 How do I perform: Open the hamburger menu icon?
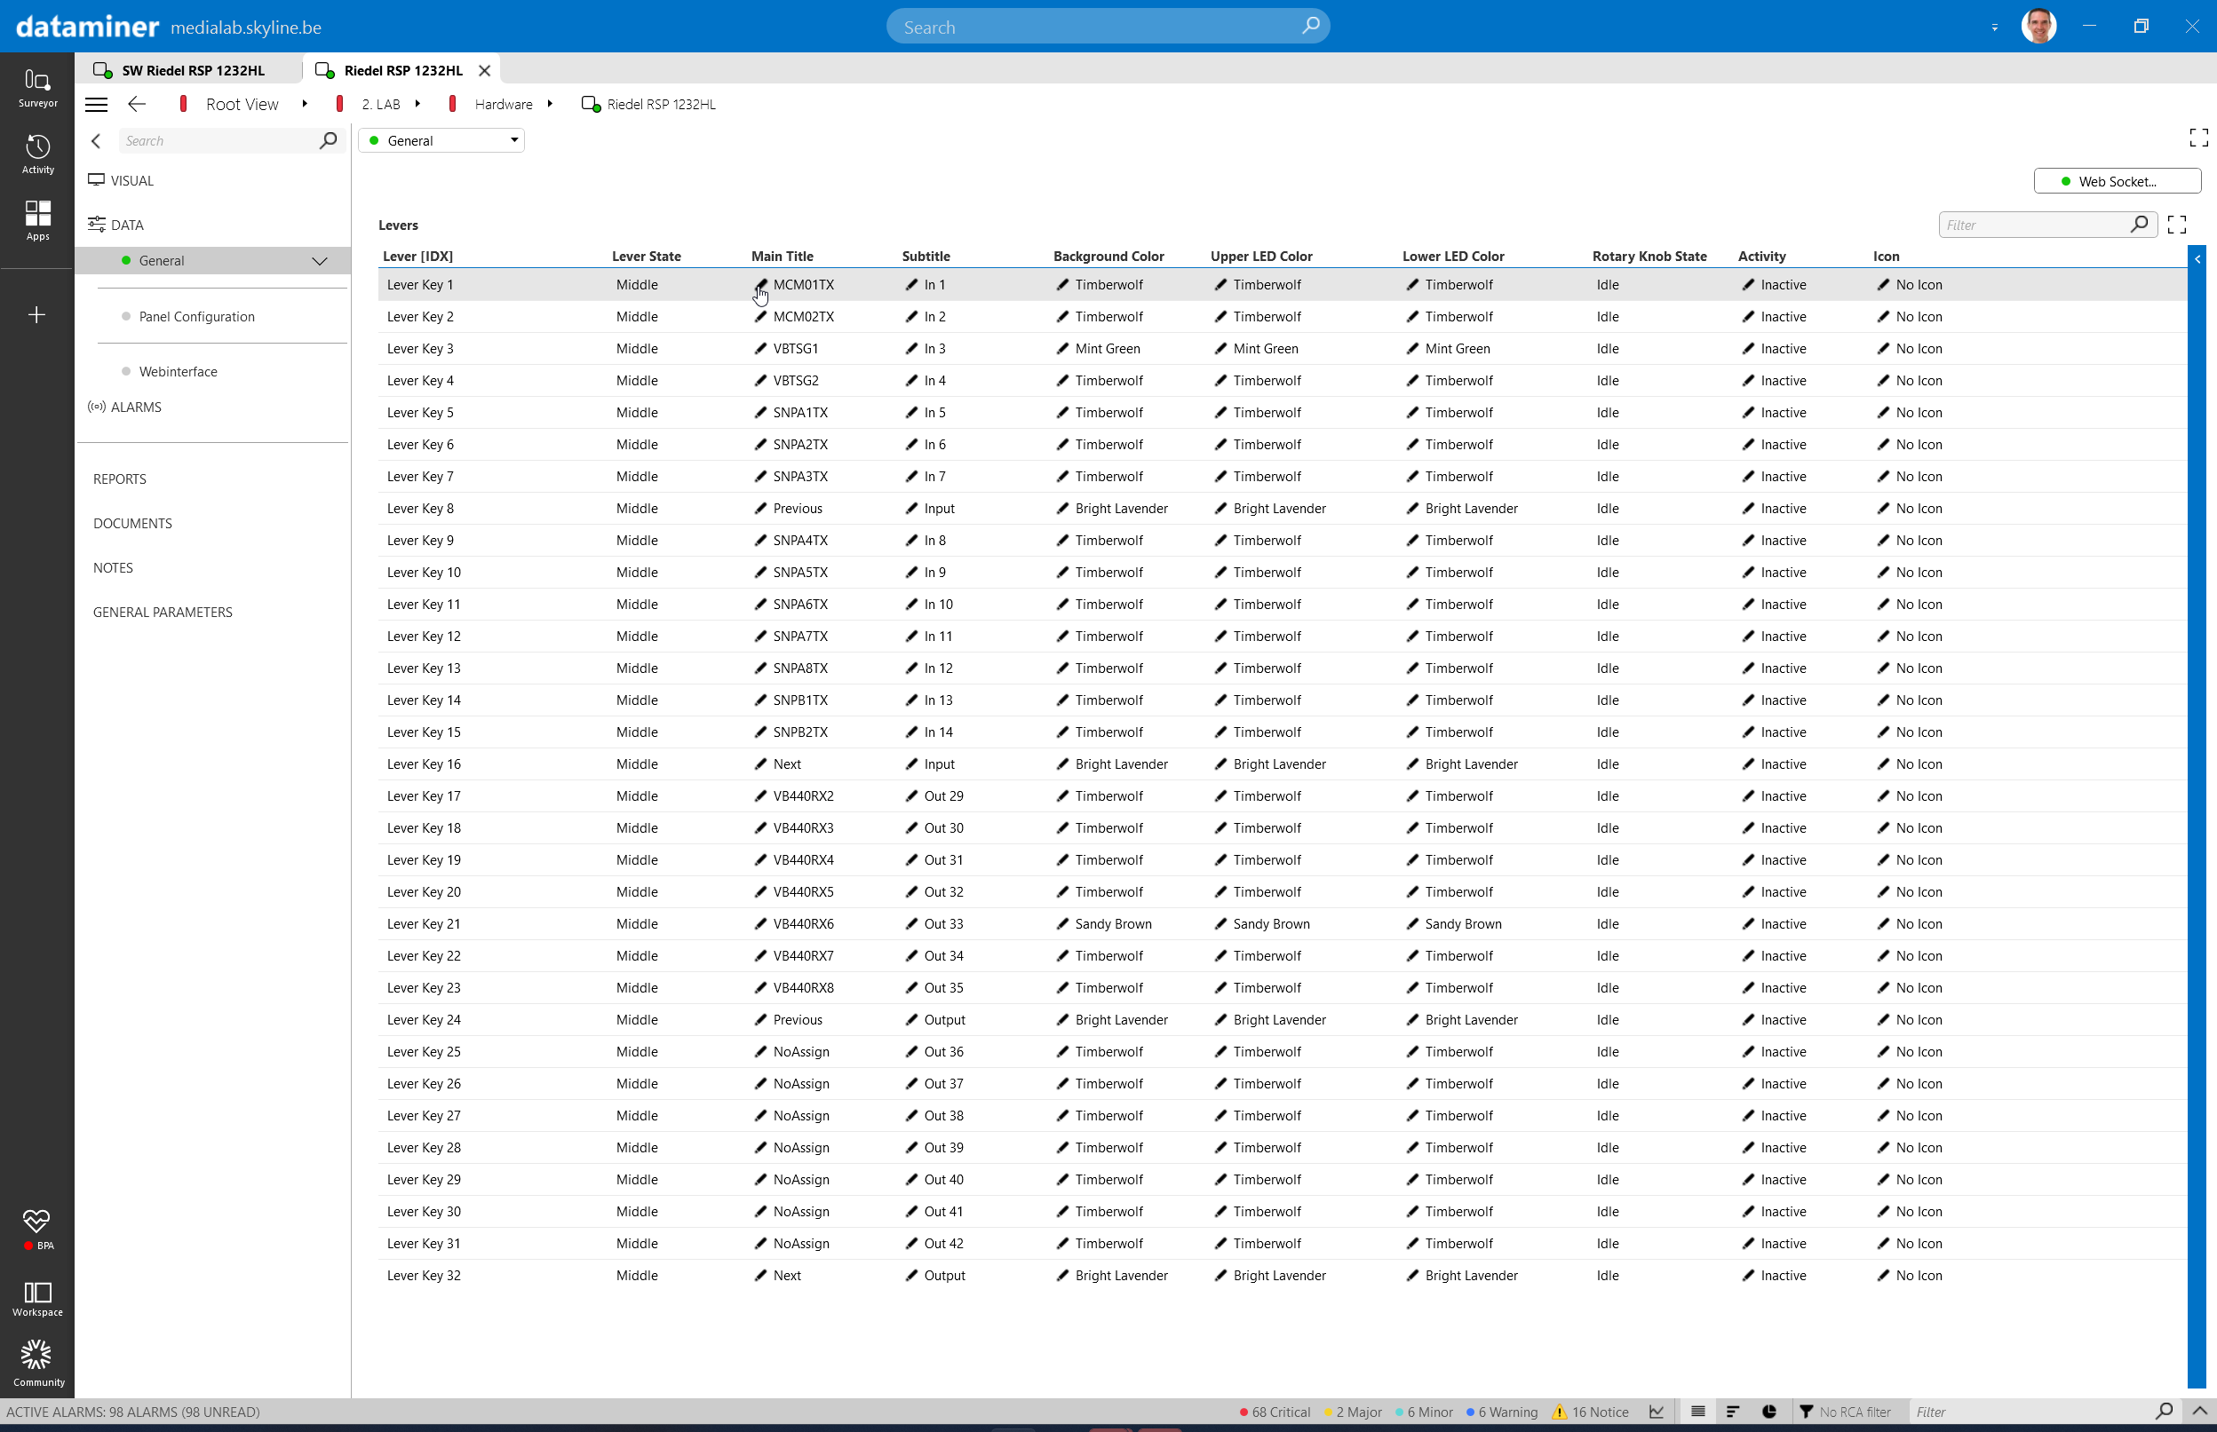pos(97,104)
